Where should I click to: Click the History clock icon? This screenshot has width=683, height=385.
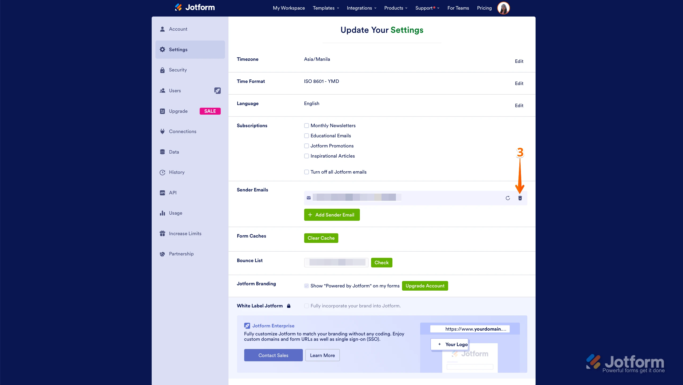tap(162, 173)
